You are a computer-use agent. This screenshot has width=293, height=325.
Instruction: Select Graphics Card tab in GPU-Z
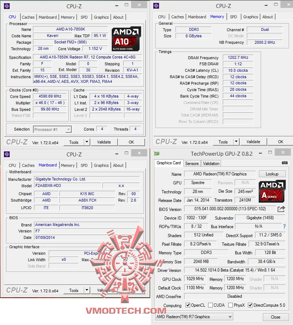click(169, 163)
